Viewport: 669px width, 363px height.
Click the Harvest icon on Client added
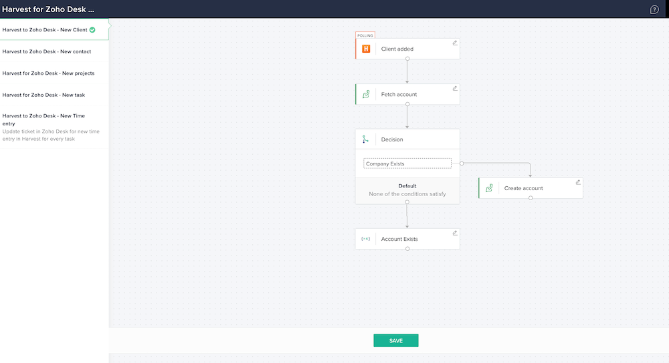[x=366, y=49]
